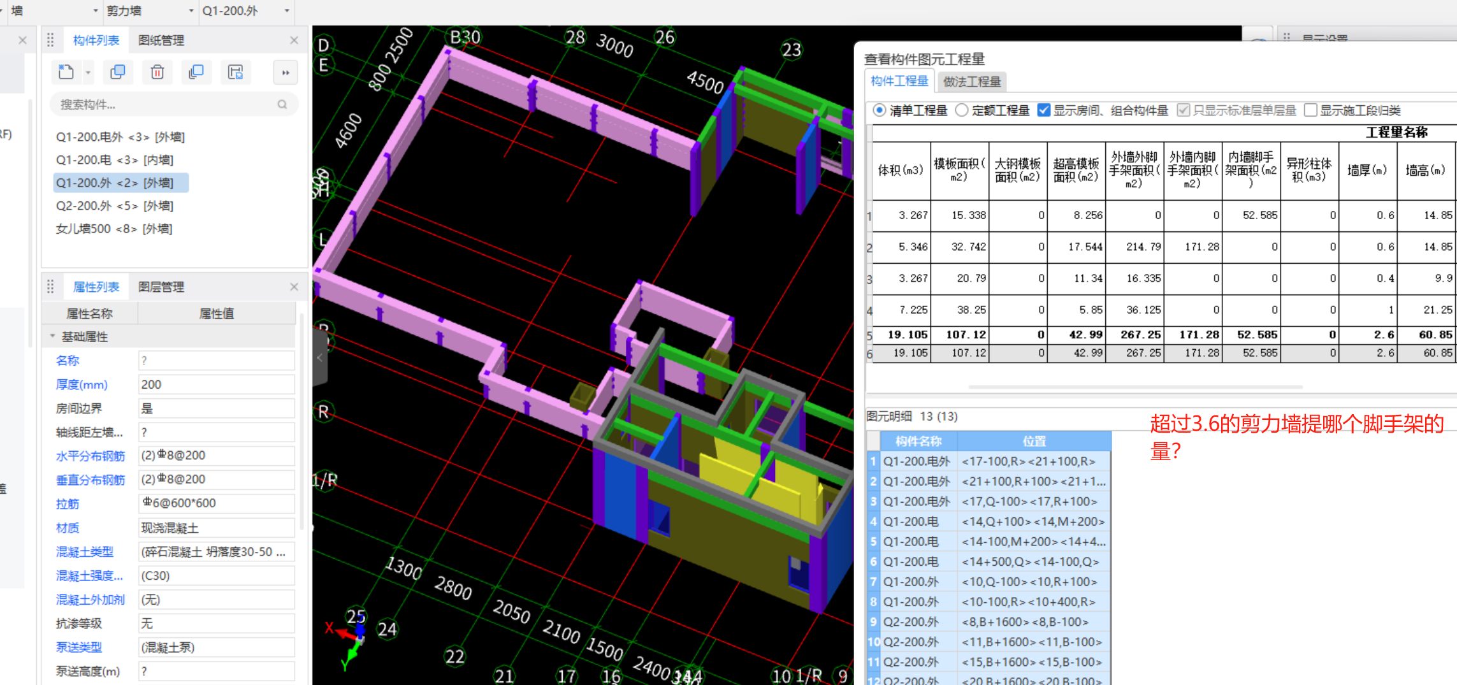Select Q1-200.外 <2> [外墙] component

point(121,183)
